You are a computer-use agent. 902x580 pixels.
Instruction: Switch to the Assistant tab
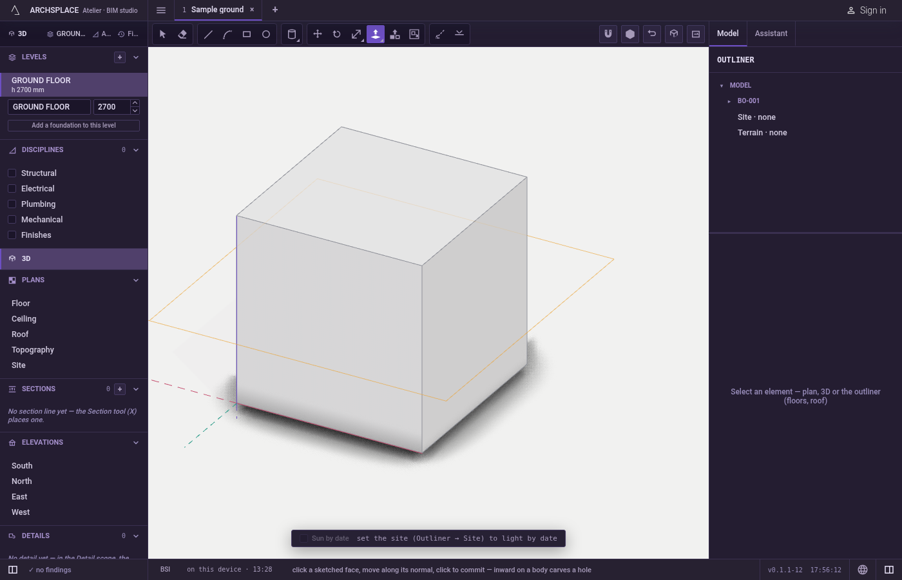pyautogui.click(x=771, y=34)
